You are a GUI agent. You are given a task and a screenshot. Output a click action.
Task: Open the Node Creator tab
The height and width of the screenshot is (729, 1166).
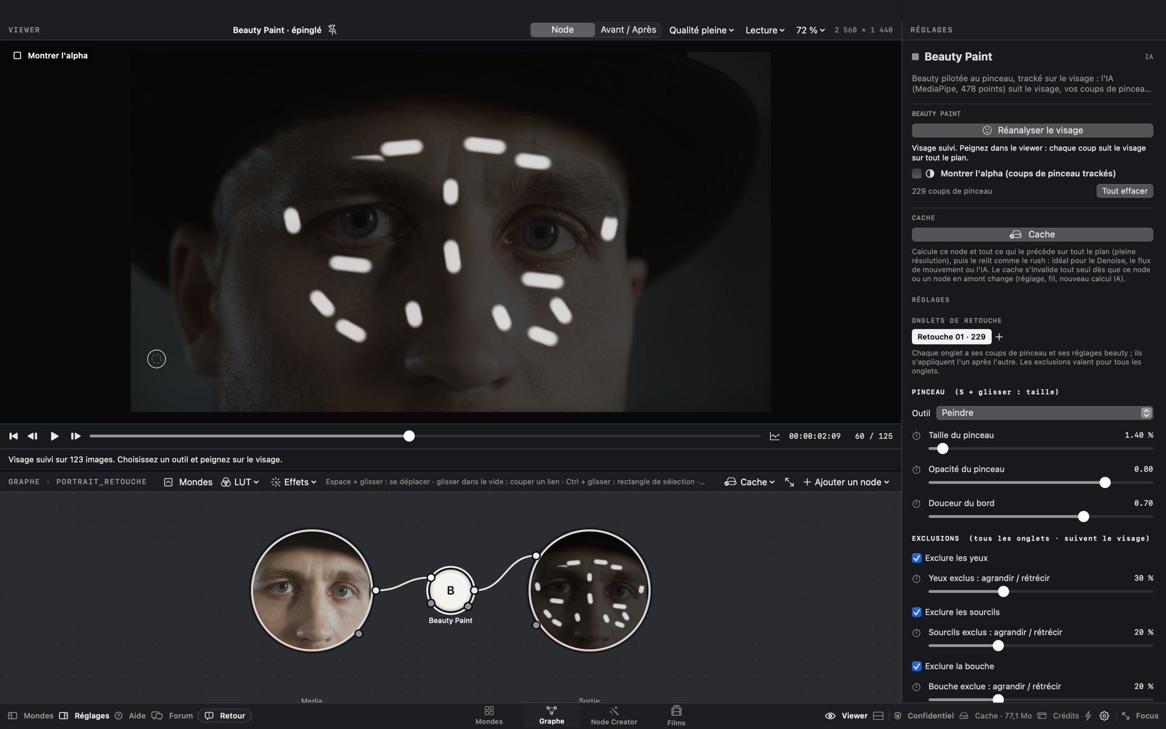click(x=614, y=716)
